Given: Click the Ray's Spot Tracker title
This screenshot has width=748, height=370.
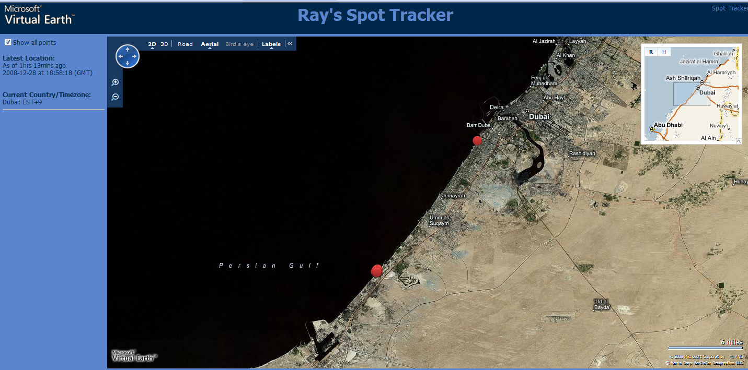Looking at the screenshot, I should 375,15.
